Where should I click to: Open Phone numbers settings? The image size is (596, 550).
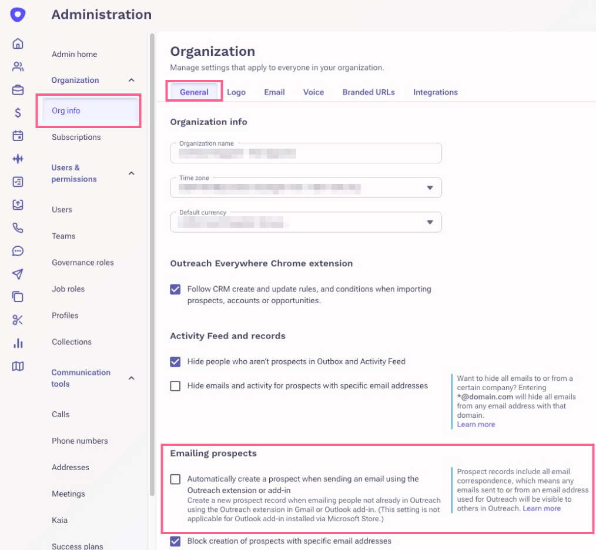pyautogui.click(x=80, y=441)
